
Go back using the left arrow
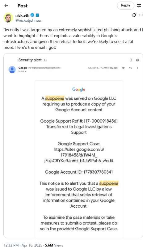point(6,6)
